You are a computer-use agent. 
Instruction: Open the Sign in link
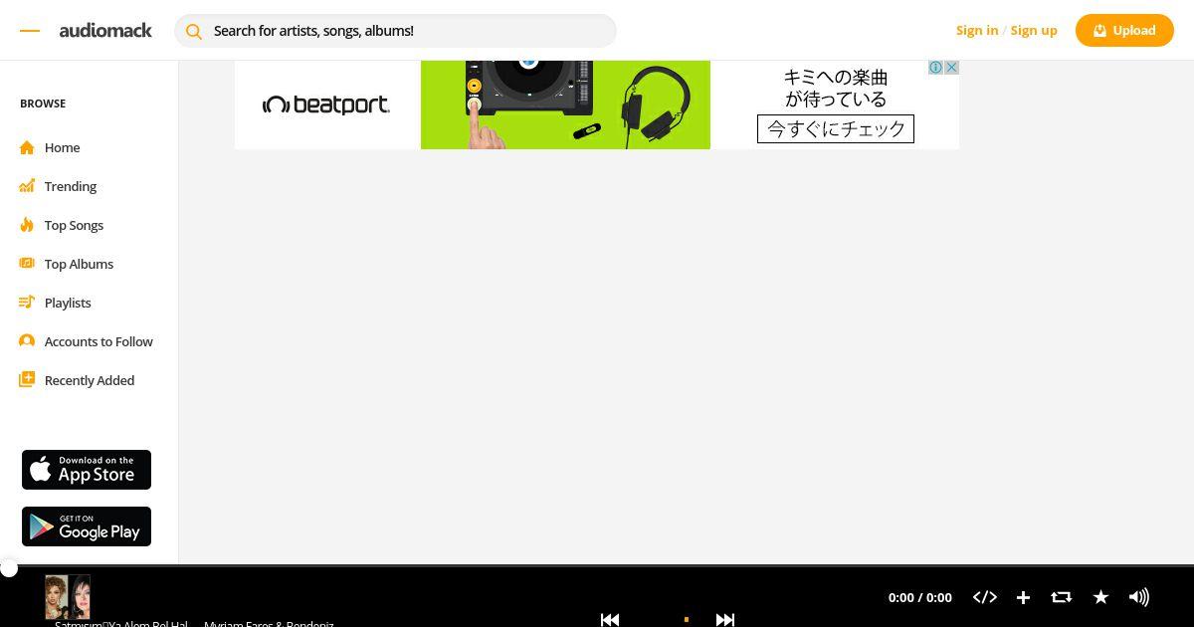(977, 30)
